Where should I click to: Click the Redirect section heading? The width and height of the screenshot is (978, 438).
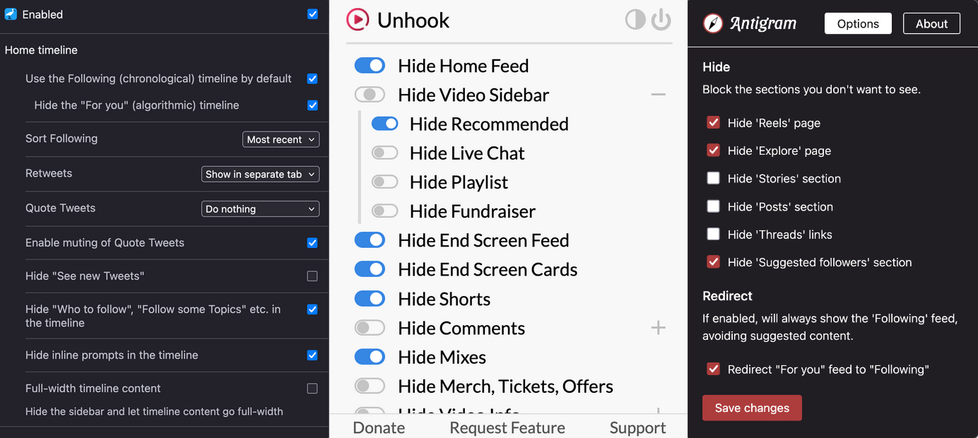(727, 296)
